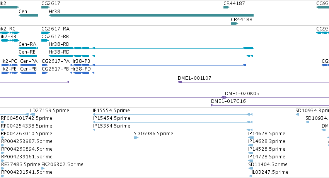
Task: Open the Hr38-RD transcript label
Action: (59, 52)
